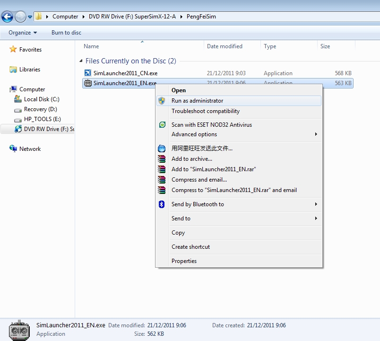Click the folder icon in address bar
Image resolution: width=380 pixels, height=341 pixels.
point(39,17)
